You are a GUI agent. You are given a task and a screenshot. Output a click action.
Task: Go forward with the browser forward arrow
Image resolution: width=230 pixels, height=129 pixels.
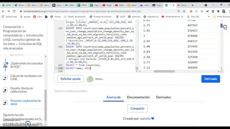(9, 11)
